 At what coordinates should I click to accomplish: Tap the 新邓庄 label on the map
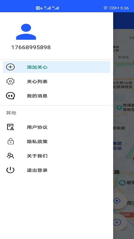click(123, 57)
